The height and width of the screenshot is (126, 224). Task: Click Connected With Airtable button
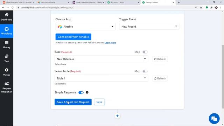[73, 37]
